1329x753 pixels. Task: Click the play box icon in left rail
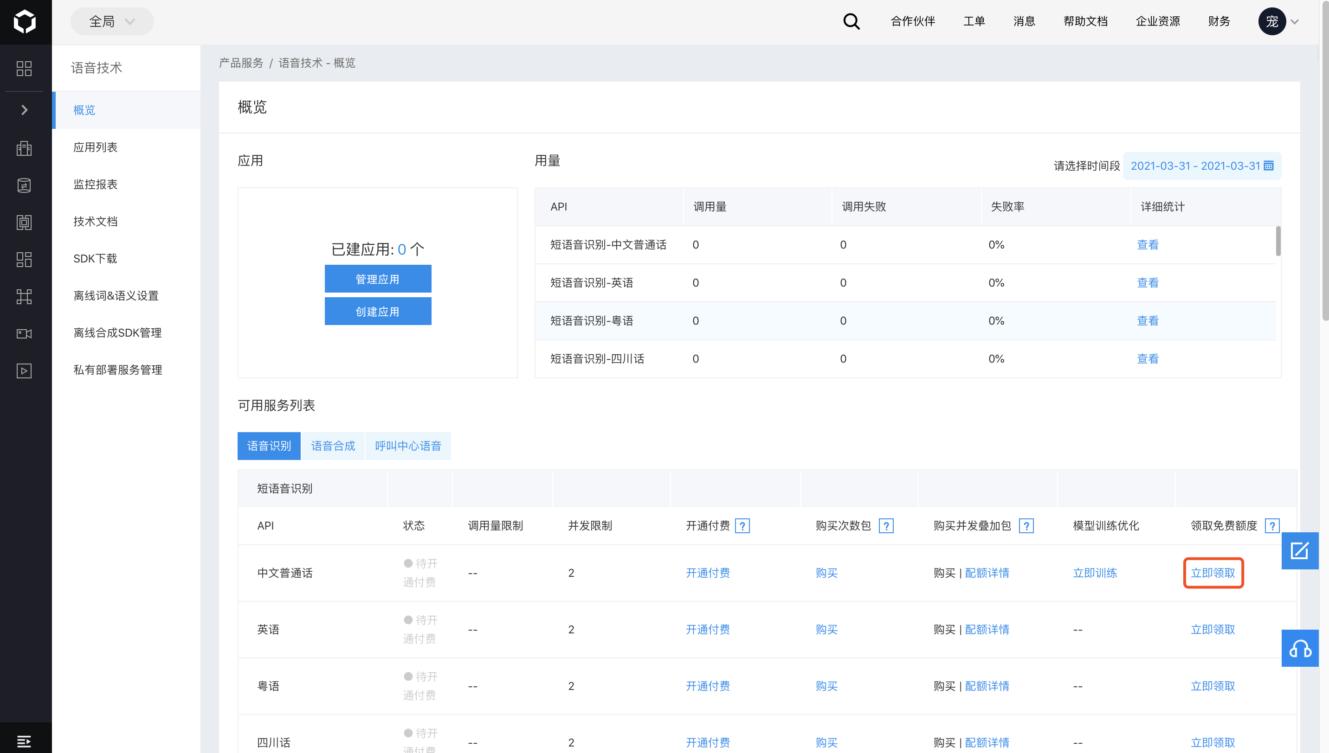[24, 371]
